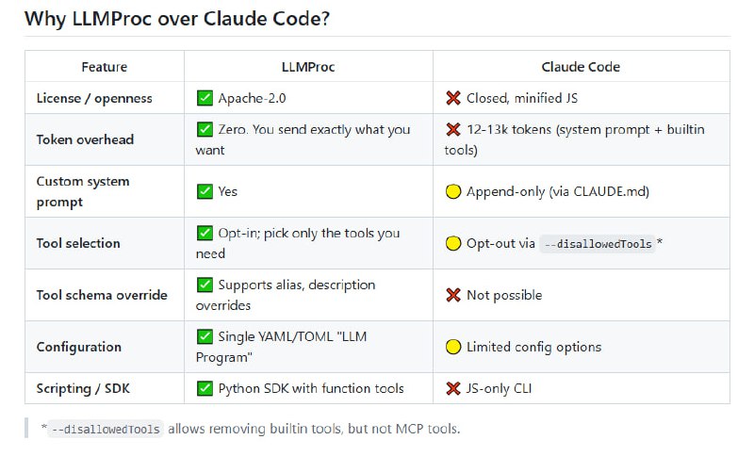Viewport: 754px width, 456px height.
Task: Click the "Feature" column header
Action: pyautogui.click(x=104, y=67)
